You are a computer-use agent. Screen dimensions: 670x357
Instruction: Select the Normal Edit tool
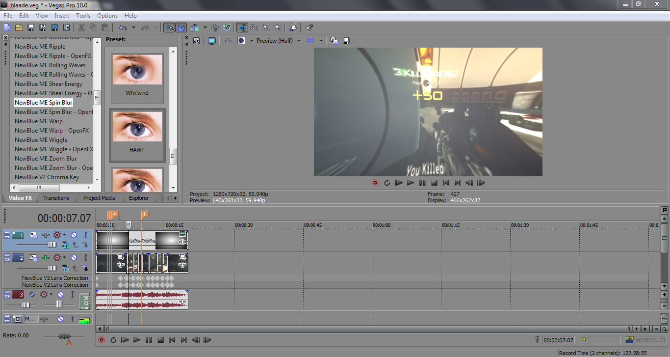click(x=242, y=27)
